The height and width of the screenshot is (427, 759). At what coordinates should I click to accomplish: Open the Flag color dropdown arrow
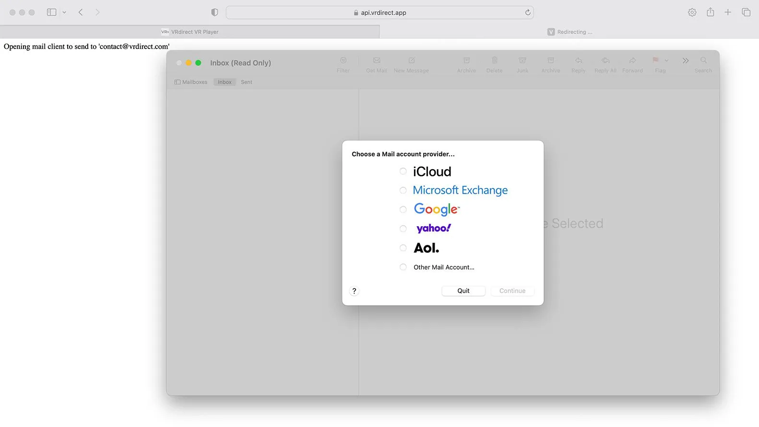[x=666, y=60]
